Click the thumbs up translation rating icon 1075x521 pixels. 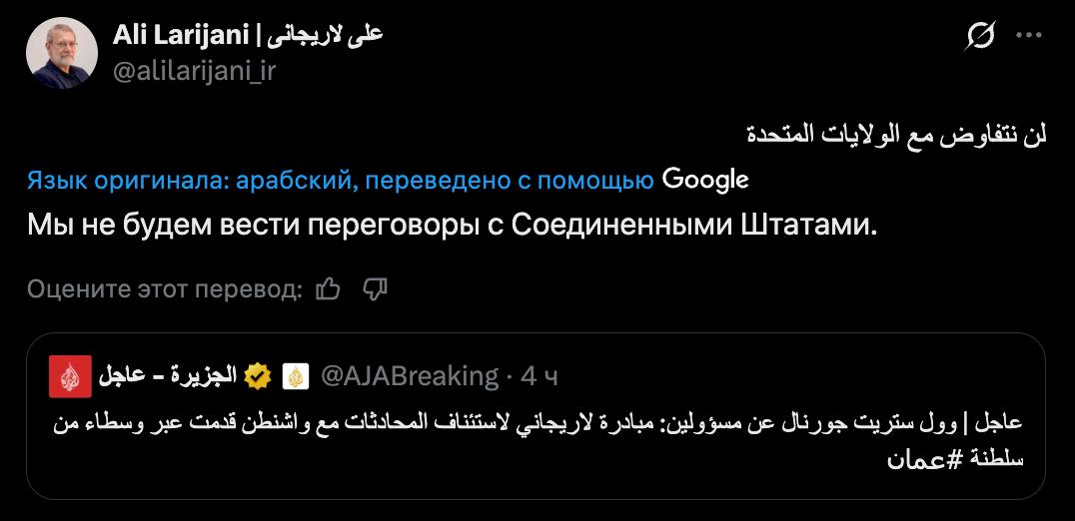(328, 289)
